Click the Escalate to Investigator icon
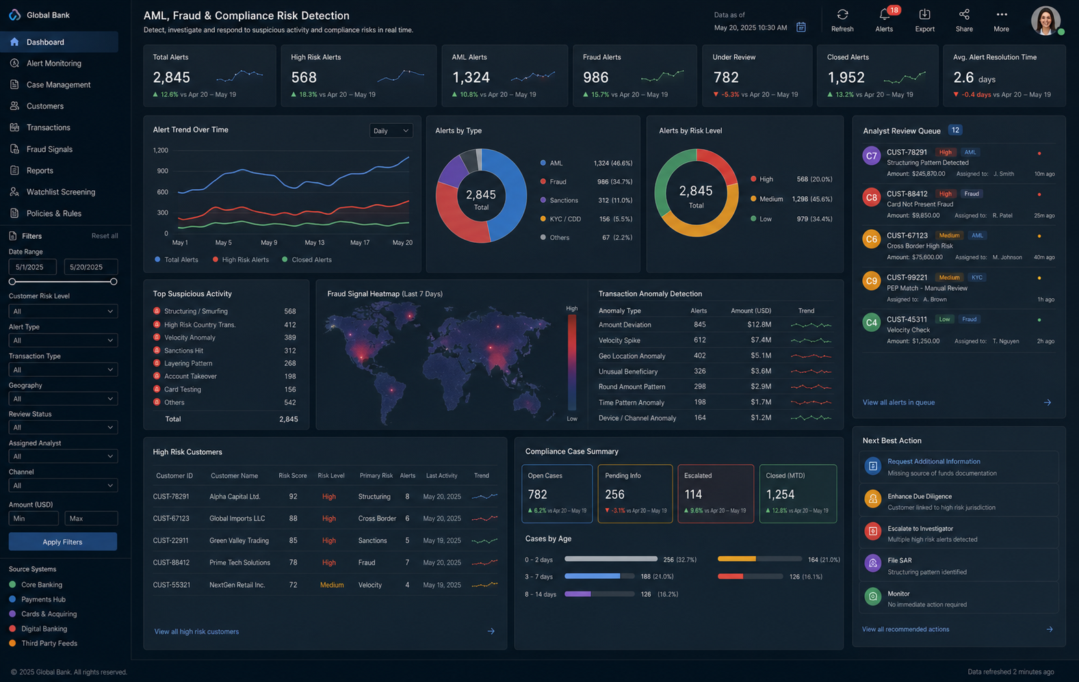Viewport: 1079px width, 682px height. tap(872, 531)
